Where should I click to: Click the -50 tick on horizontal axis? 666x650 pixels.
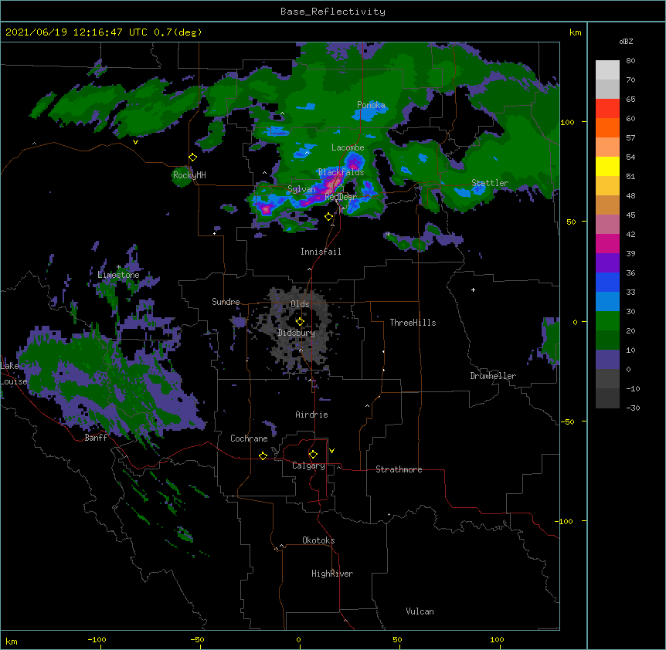tap(198, 639)
